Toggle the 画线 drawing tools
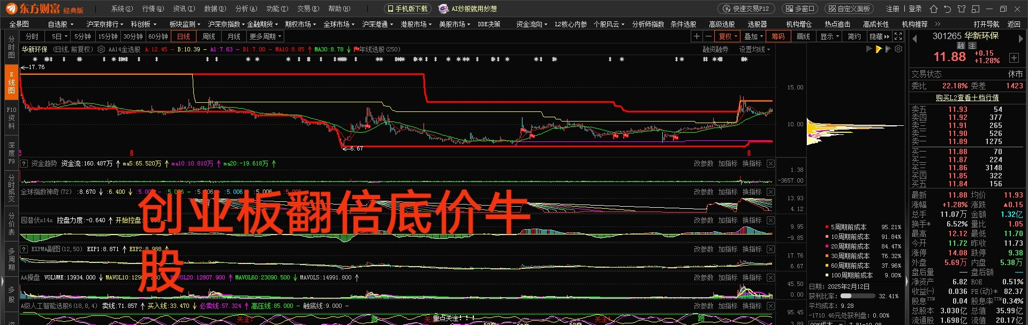This screenshot has height=325, width=1028. tap(804, 36)
